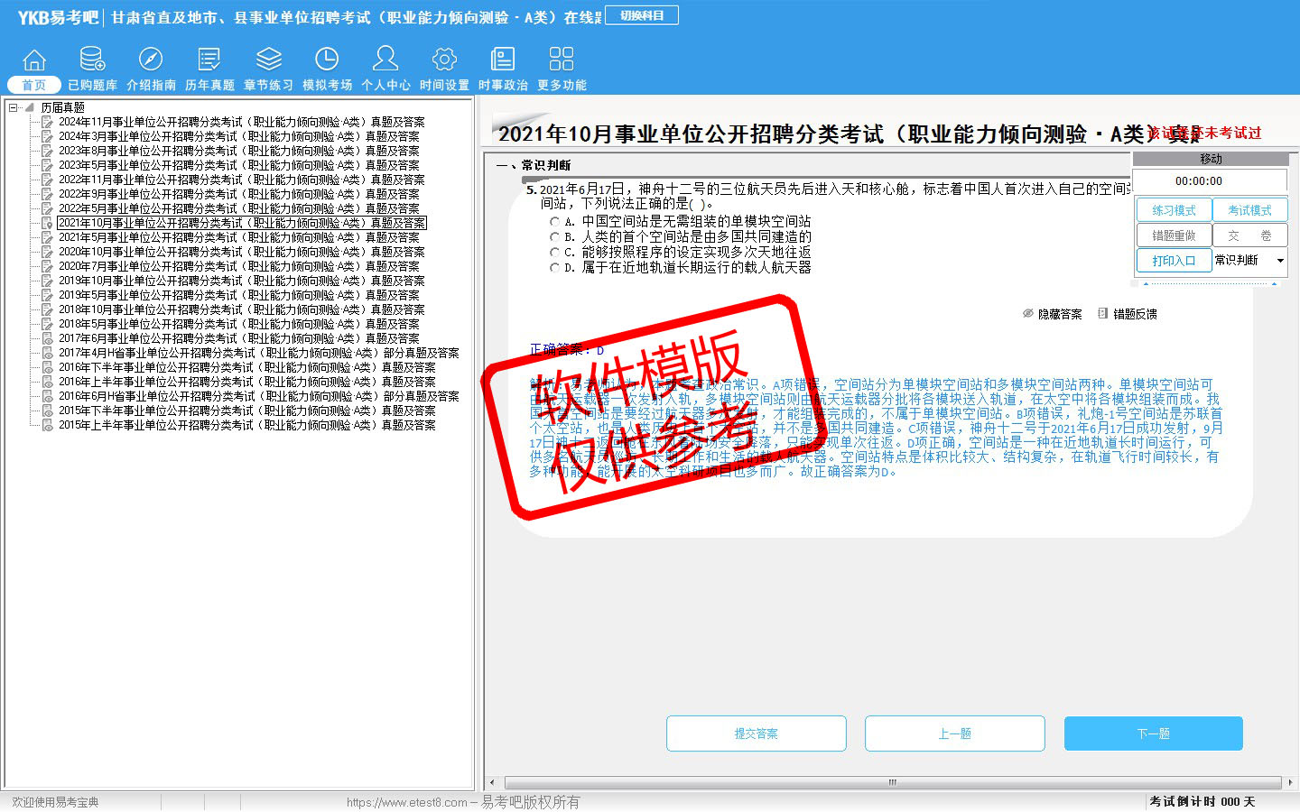Open the 常识判断 section dropdown
1300x812 pixels.
coord(1279,261)
